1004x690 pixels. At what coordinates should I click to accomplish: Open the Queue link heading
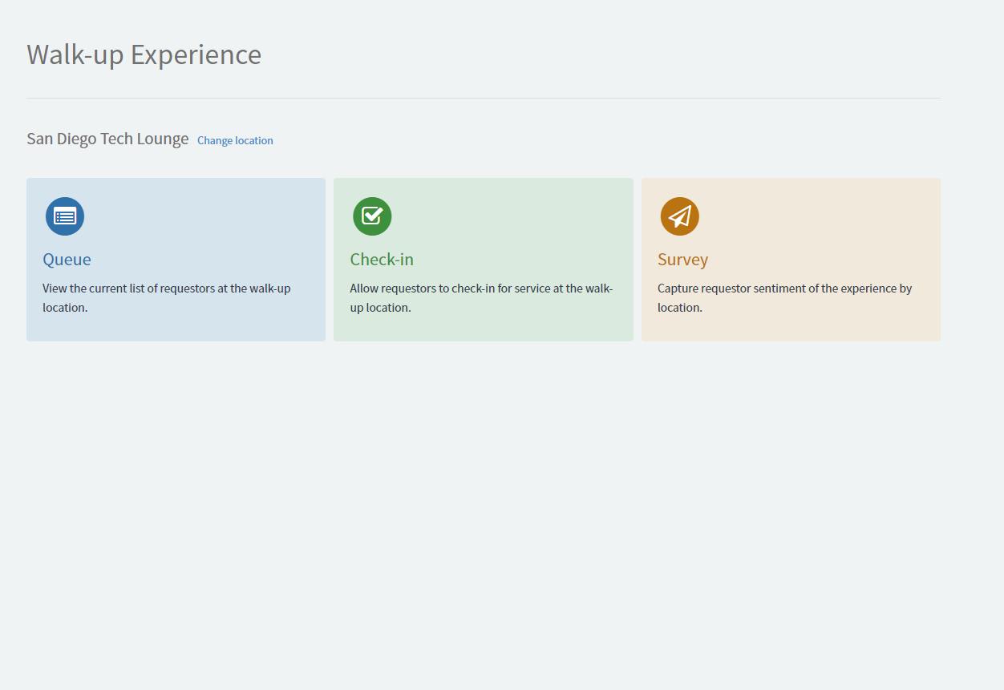(x=67, y=259)
